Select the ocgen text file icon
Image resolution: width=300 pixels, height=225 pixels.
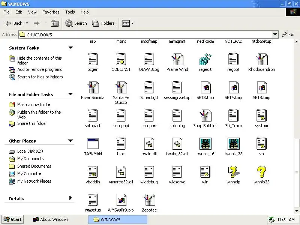pyautogui.click(x=93, y=59)
